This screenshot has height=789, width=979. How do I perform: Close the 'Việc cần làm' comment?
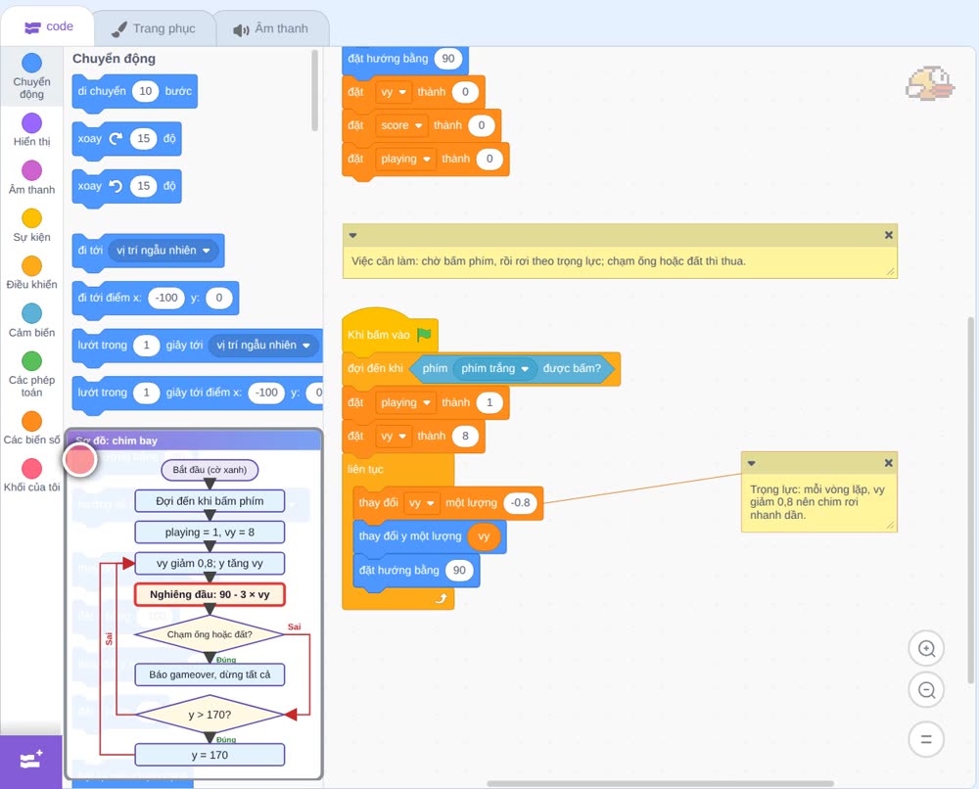[889, 235]
